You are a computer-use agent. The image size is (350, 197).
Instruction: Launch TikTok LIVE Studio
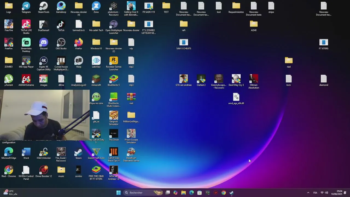click(26, 27)
